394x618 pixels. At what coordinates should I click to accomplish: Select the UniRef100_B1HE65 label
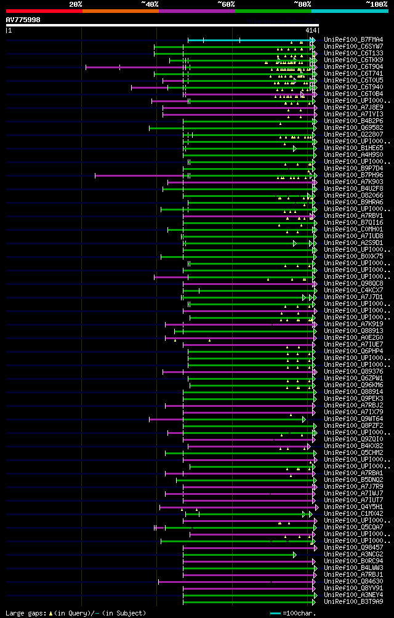pyautogui.click(x=353, y=148)
